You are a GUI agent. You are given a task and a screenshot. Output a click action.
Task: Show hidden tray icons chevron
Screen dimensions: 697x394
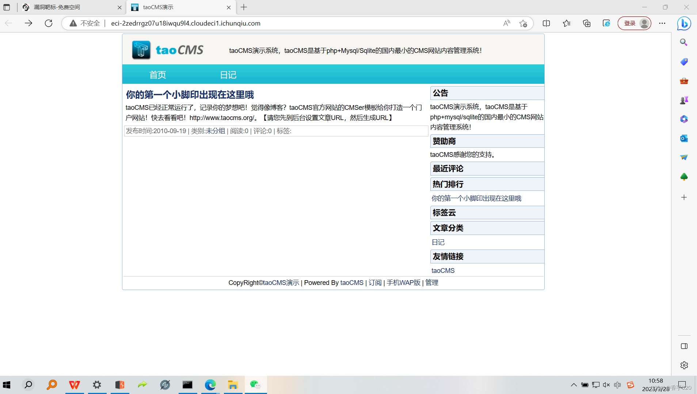pyautogui.click(x=574, y=385)
